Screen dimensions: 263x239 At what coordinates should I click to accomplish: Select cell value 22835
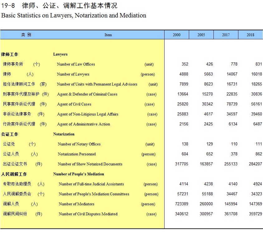232,94
